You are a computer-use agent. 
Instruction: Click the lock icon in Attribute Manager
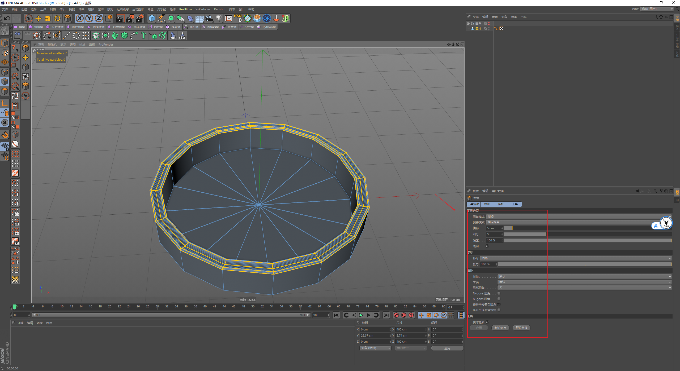(661, 191)
